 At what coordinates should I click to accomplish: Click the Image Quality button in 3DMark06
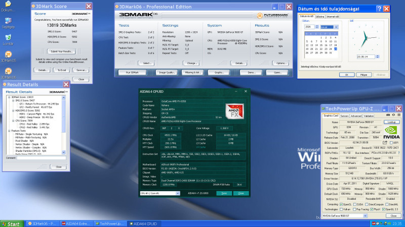(167, 73)
